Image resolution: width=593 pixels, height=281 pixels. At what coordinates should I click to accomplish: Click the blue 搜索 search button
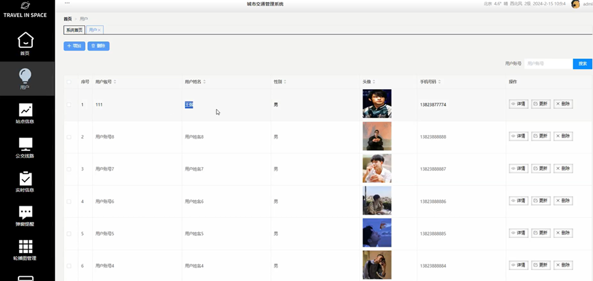tap(583, 64)
